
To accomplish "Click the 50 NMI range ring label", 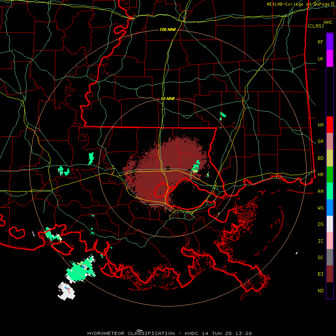I will click(x=168, y=99).
